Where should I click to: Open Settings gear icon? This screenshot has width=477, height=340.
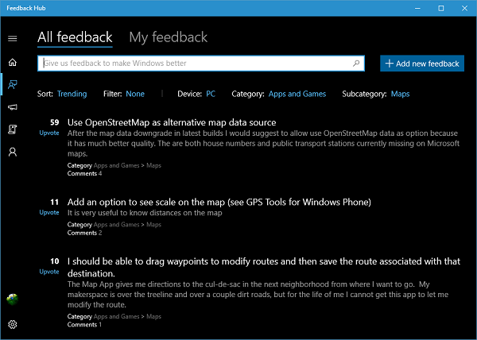pos(13,324)
